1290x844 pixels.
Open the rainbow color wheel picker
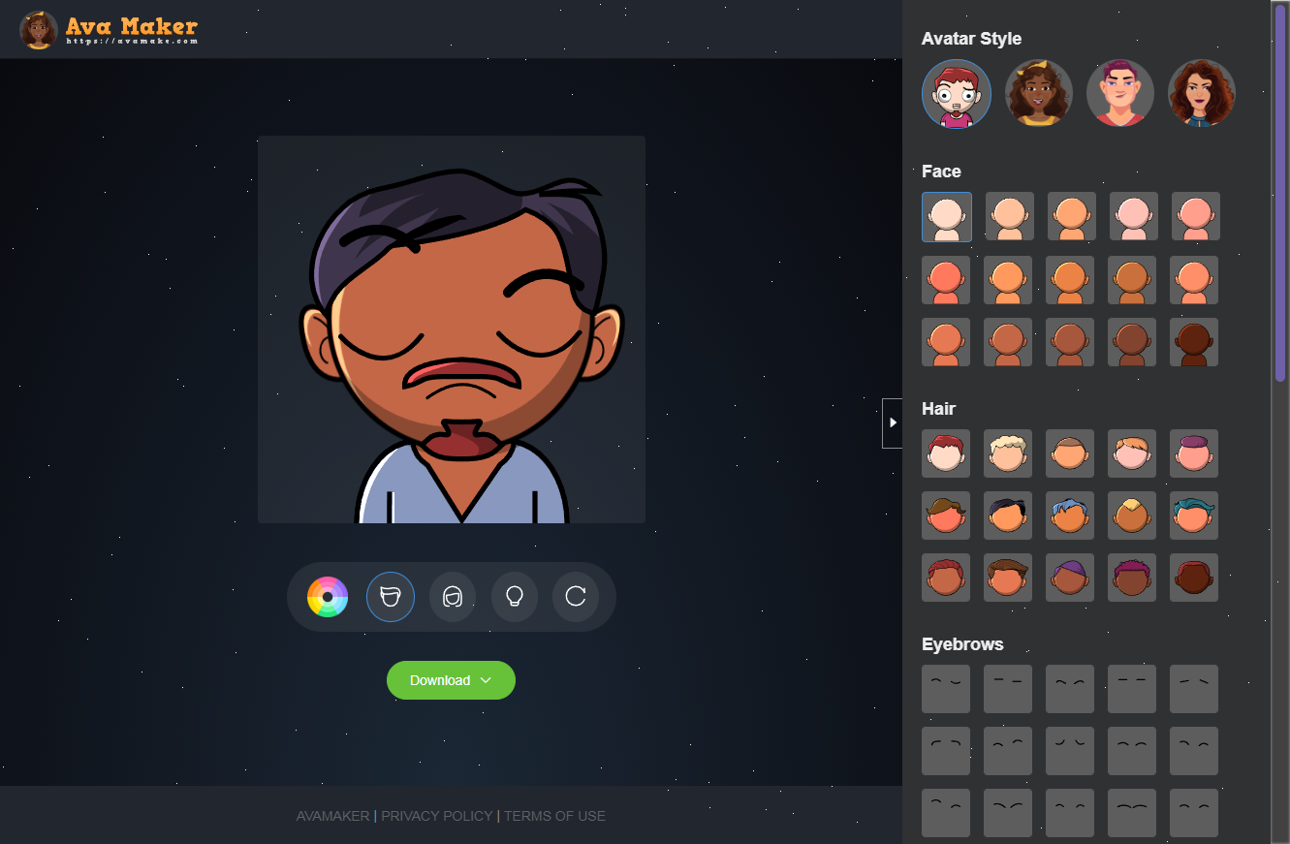click(x=328, y=597)
